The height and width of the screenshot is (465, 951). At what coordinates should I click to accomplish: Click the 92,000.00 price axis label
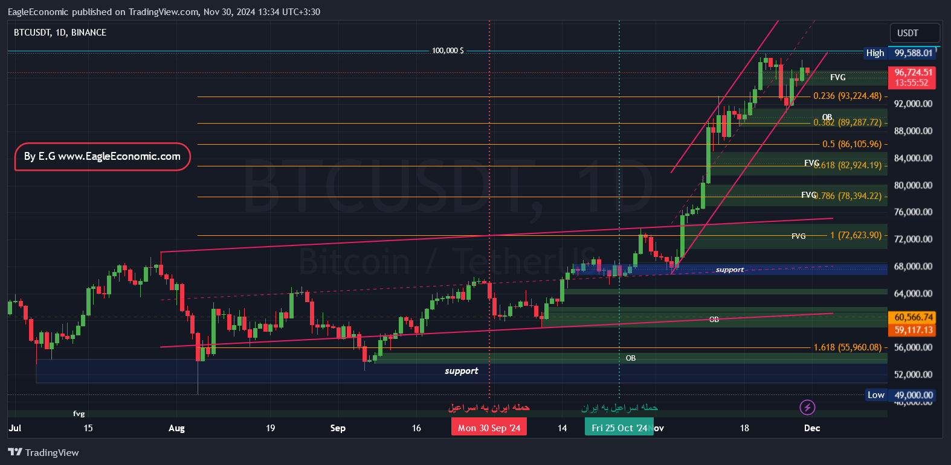[913, 104]
